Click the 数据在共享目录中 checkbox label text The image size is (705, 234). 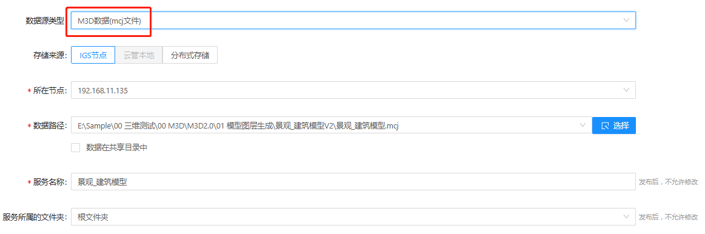click(117, 147)
